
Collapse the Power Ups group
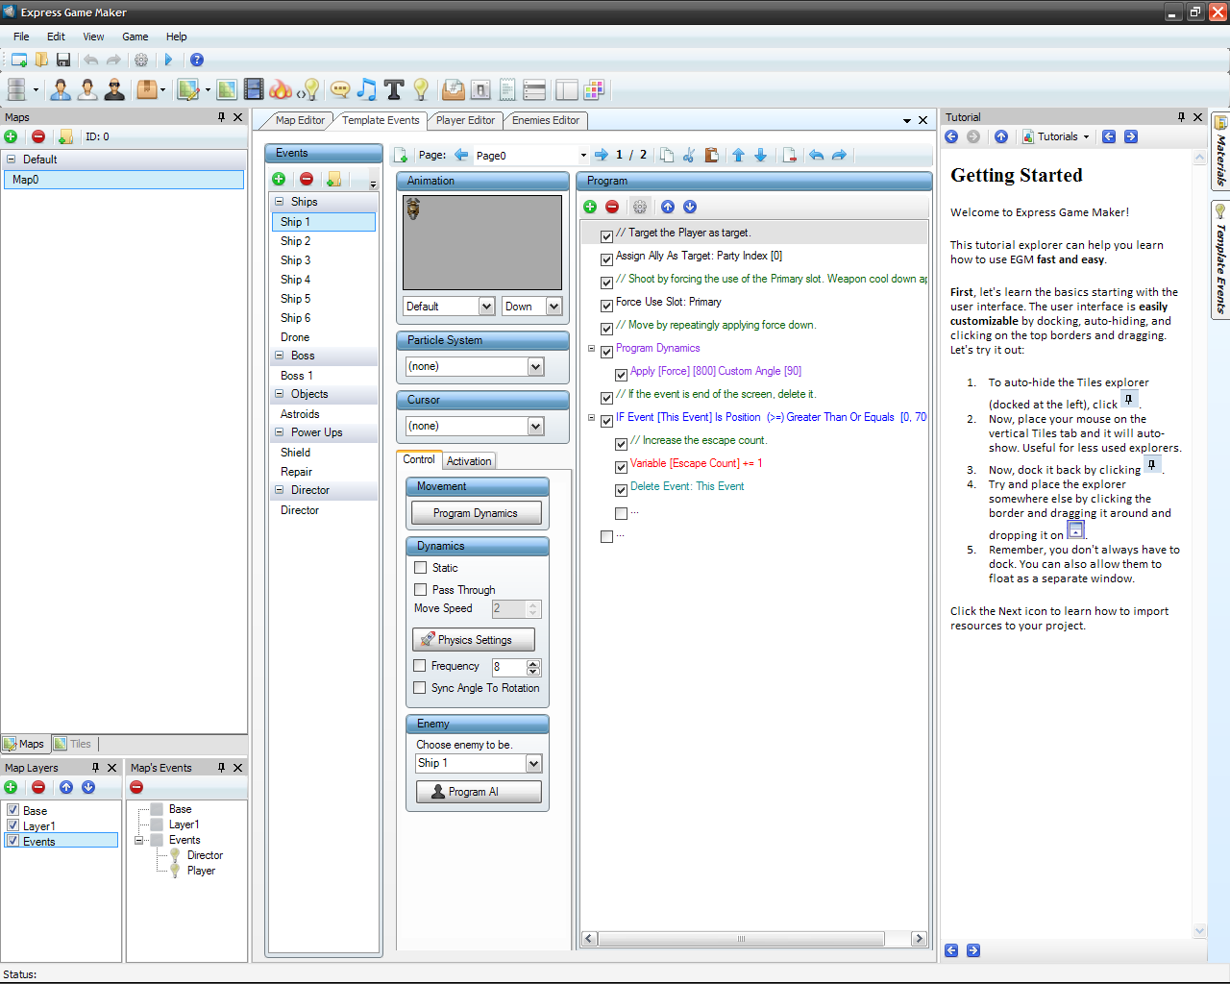(280, 432)
